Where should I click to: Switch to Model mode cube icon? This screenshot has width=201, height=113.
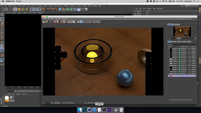tap(2, 19)
